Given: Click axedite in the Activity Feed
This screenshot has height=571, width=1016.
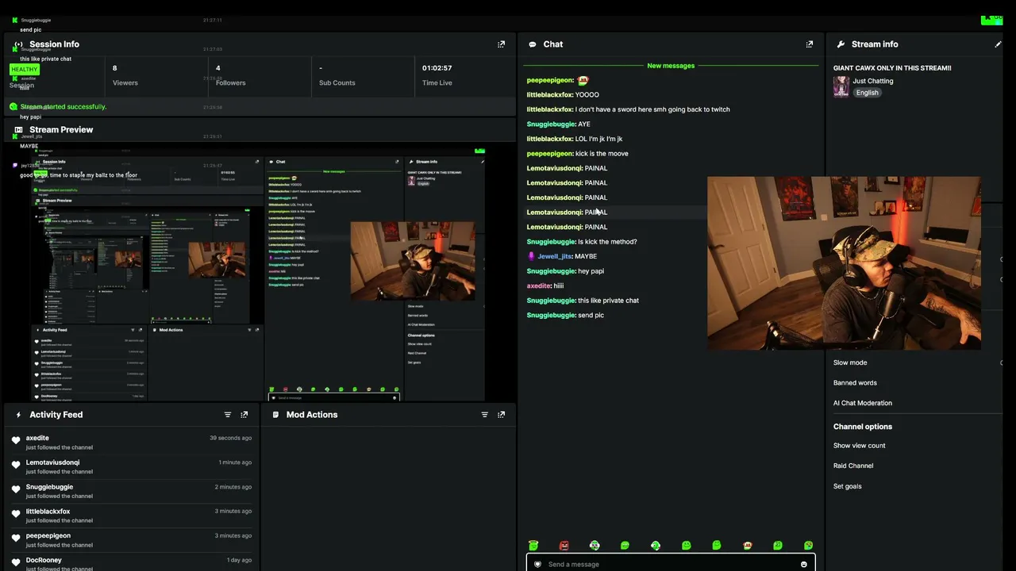Looking at the screenshot, I should tap(37, 438).
